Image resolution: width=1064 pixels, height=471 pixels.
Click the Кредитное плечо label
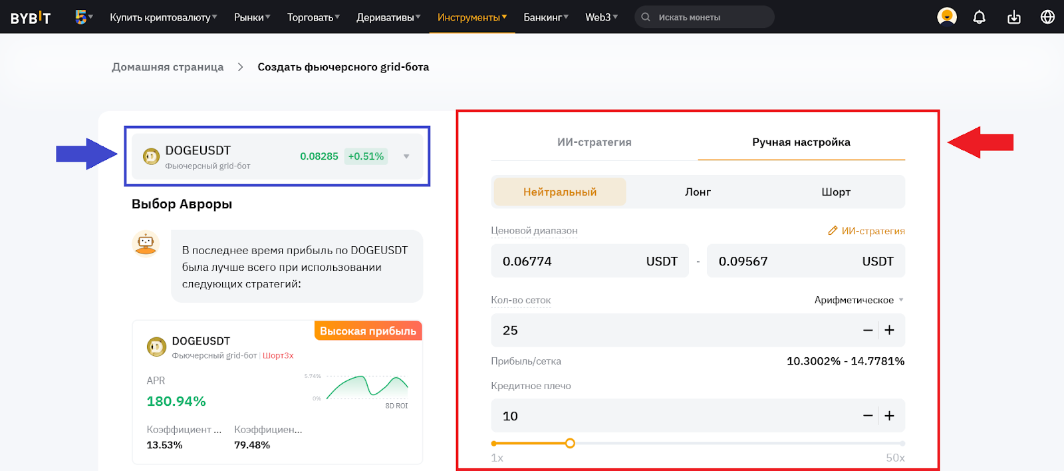point(531,386)
